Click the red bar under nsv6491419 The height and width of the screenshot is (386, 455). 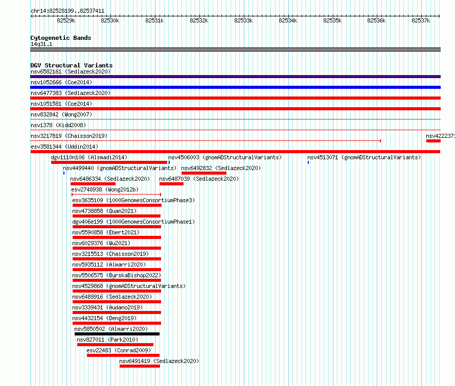coord(140,366)
